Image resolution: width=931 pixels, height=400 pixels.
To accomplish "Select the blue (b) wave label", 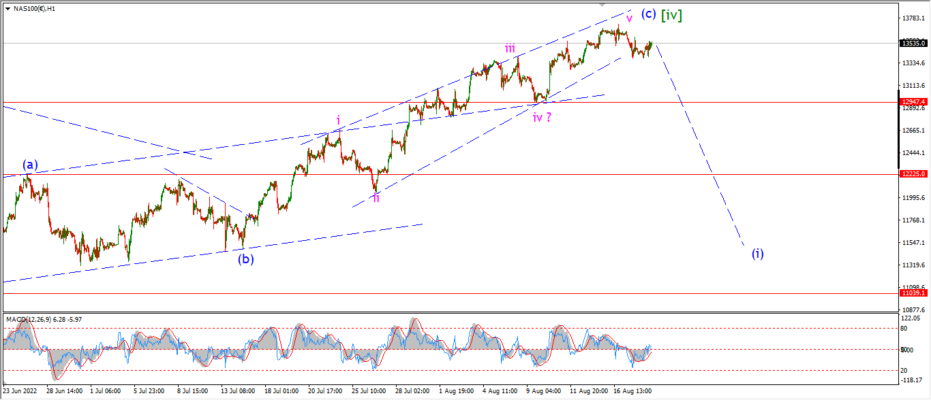I will (x=245, y=259).
